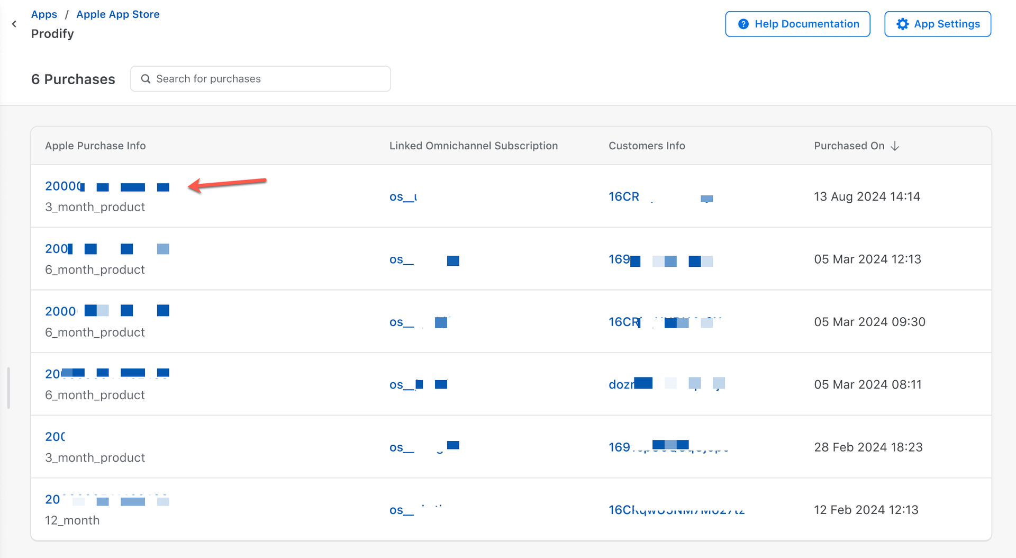Open Help Documentation

point(797,24)
